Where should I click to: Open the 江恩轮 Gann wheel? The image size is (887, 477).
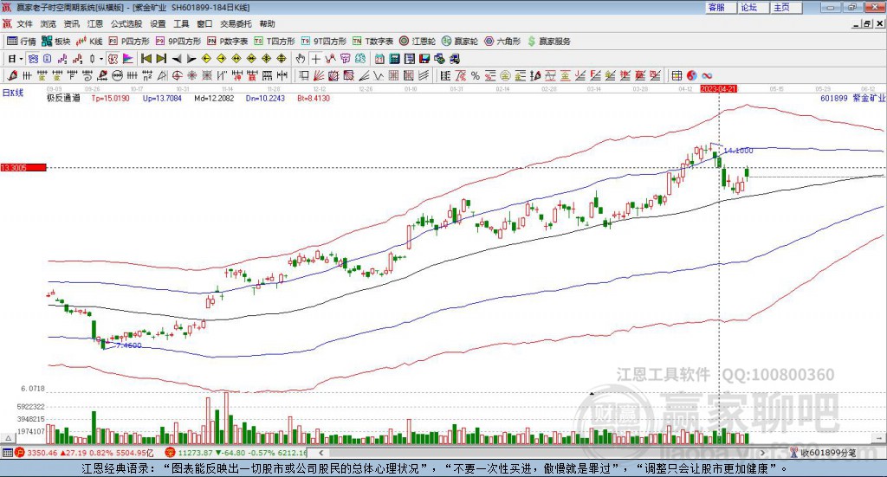point(418,42)
